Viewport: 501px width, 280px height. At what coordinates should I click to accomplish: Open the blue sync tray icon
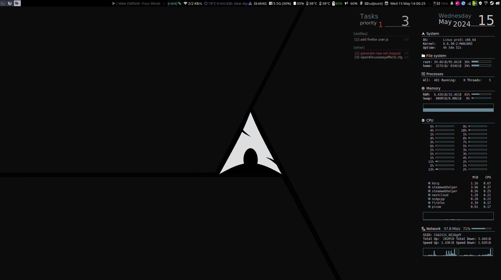(x=463, y=3)
